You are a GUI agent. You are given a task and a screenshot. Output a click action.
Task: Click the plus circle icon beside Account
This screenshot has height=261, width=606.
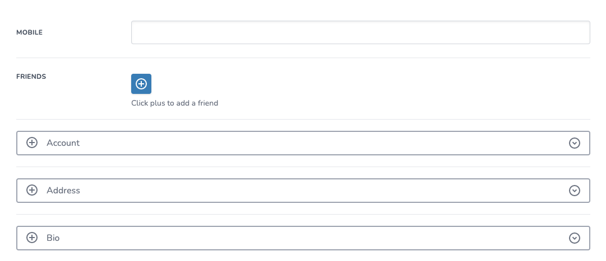click(x=33, y=143)
